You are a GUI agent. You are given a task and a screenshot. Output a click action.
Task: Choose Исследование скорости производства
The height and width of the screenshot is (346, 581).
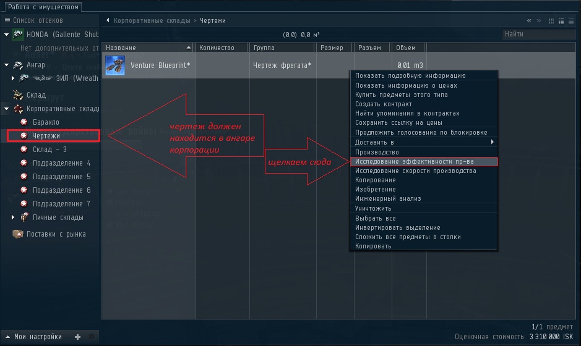click(x=423, y=171)
